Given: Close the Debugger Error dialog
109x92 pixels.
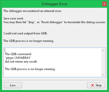Looking at the screenshot, I should [x=104, y=4].
